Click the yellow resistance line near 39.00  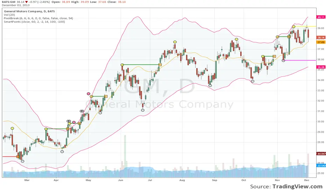pos(306,27)
